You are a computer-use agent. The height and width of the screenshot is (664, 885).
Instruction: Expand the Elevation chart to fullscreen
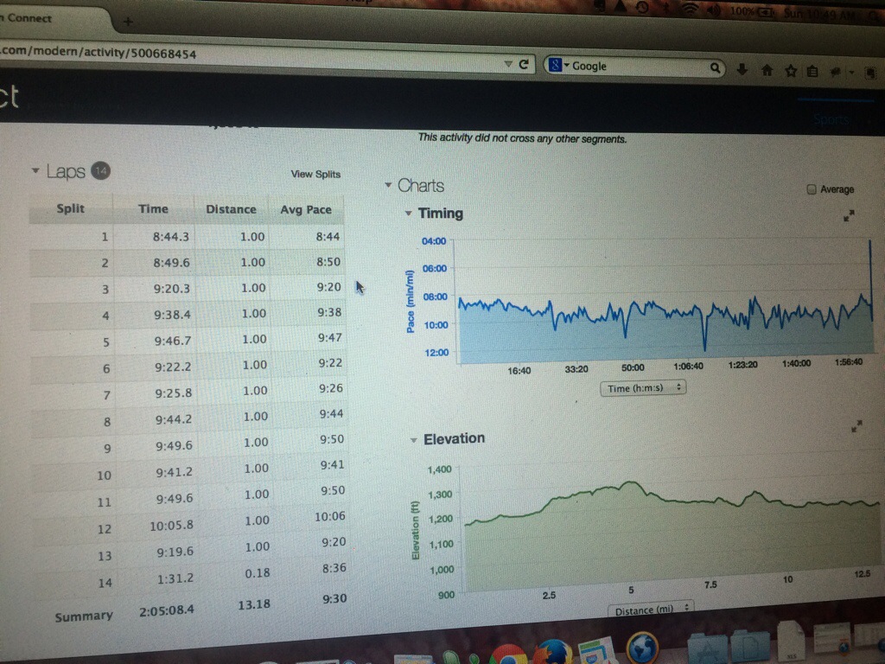click(x=856, y=426)
